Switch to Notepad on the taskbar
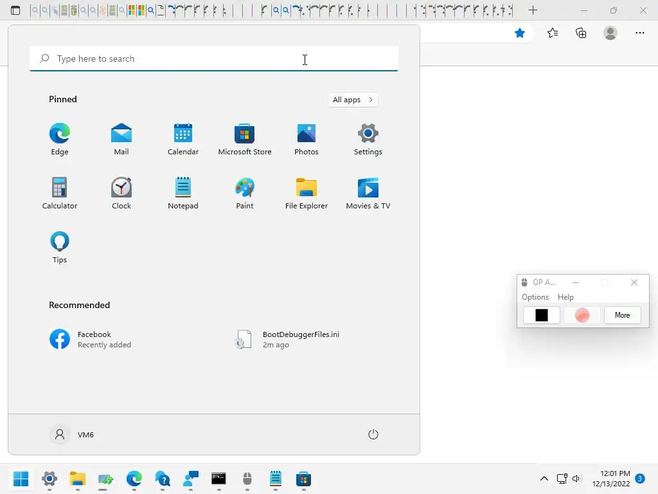 (x=275, y=479)
